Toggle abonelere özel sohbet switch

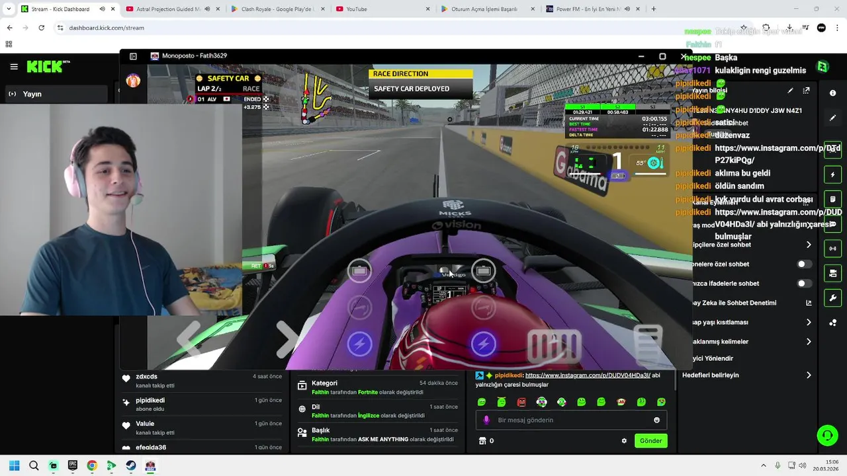(804, 264)
